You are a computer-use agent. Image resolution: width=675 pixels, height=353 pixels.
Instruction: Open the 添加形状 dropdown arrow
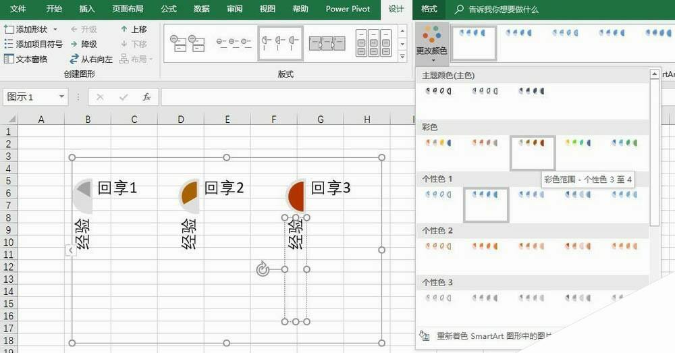[55, 30]
